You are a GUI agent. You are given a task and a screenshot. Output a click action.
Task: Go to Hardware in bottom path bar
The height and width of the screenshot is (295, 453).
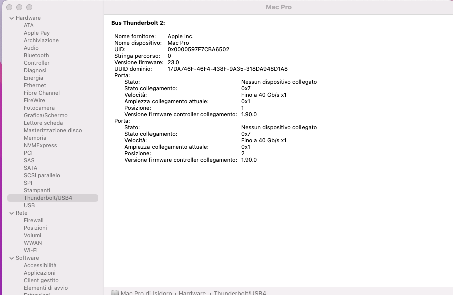[192, 293]
